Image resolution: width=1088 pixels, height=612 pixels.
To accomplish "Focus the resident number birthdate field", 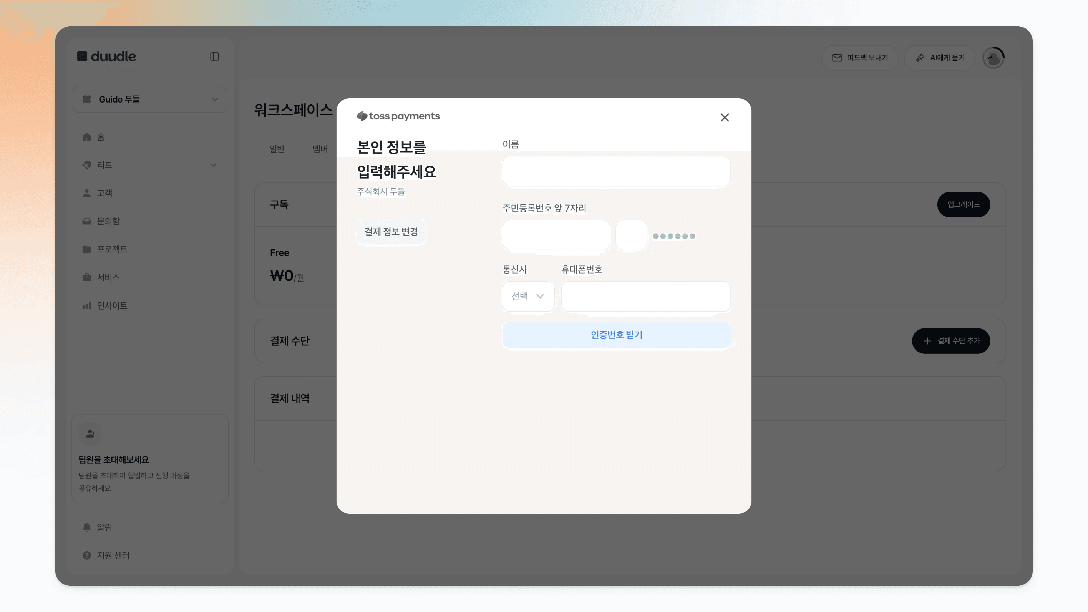I will pos(556,235).
